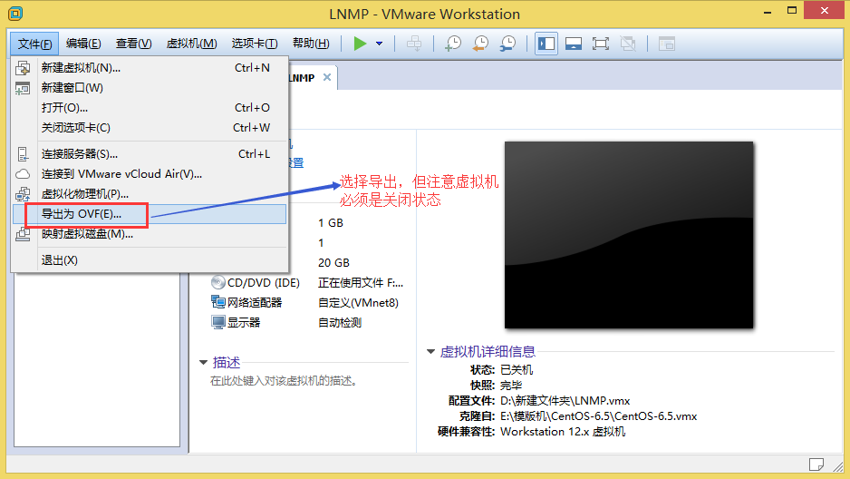Screen dimensions: 850x479
Task: Open the 文件(F) menu
Action: 34,44
